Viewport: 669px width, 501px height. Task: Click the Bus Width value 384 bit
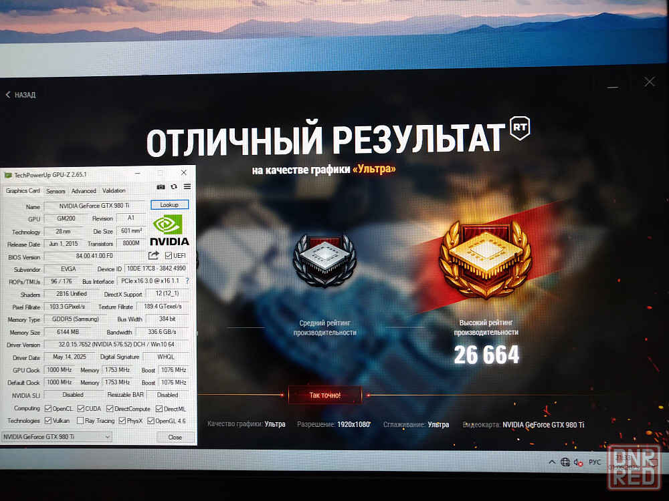[167, 319]
